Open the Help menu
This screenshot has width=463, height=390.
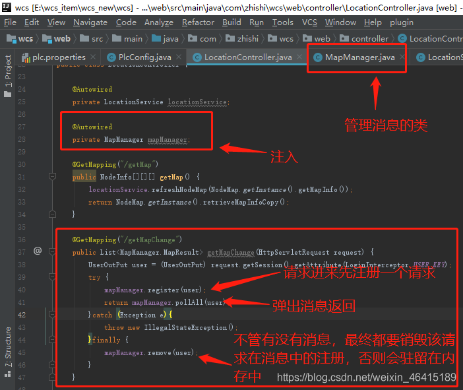pos(373,22)
